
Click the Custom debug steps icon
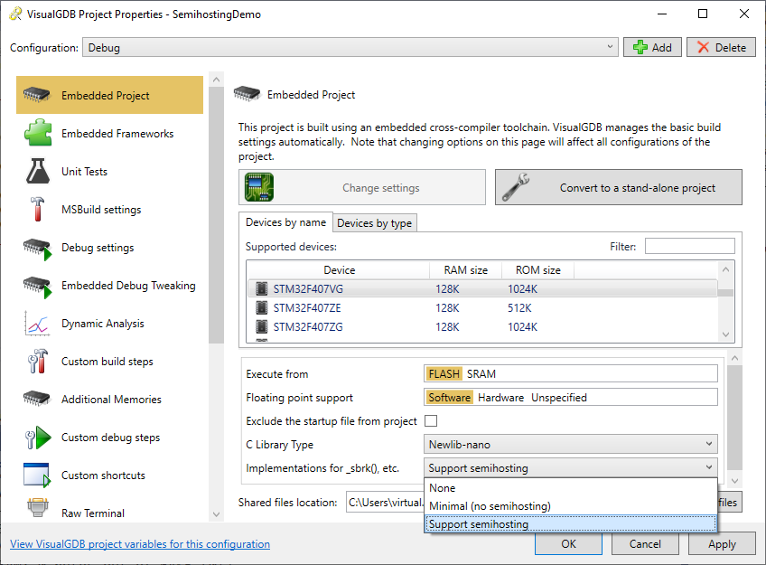tap(38, 438)
